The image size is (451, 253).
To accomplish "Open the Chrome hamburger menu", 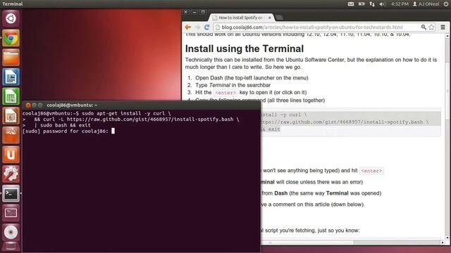I will [x=443, y=27].
